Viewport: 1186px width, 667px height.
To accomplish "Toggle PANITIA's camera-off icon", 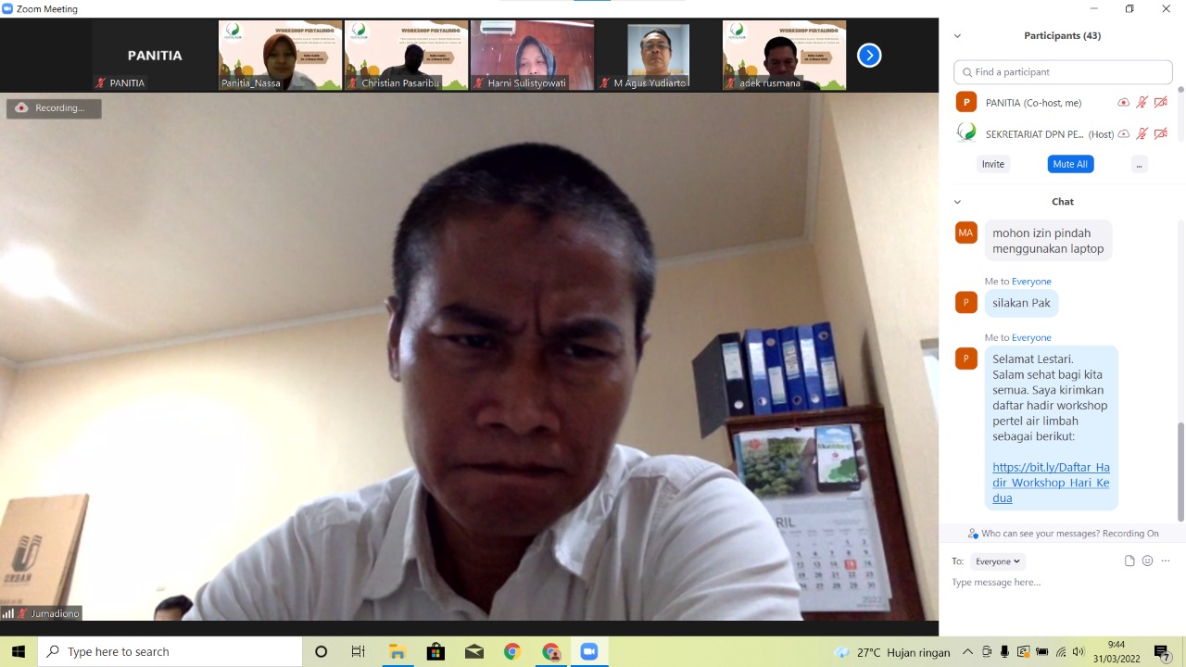I will coord(1160,103).
